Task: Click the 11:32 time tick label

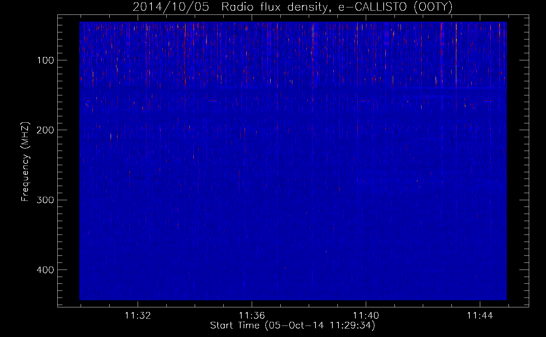Action: 138,316
